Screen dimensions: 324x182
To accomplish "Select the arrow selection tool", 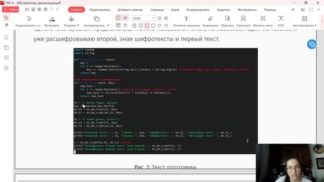I will 6,18.
